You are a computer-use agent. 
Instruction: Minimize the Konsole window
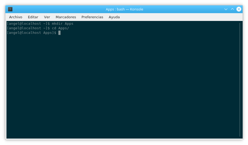[226, 9]
